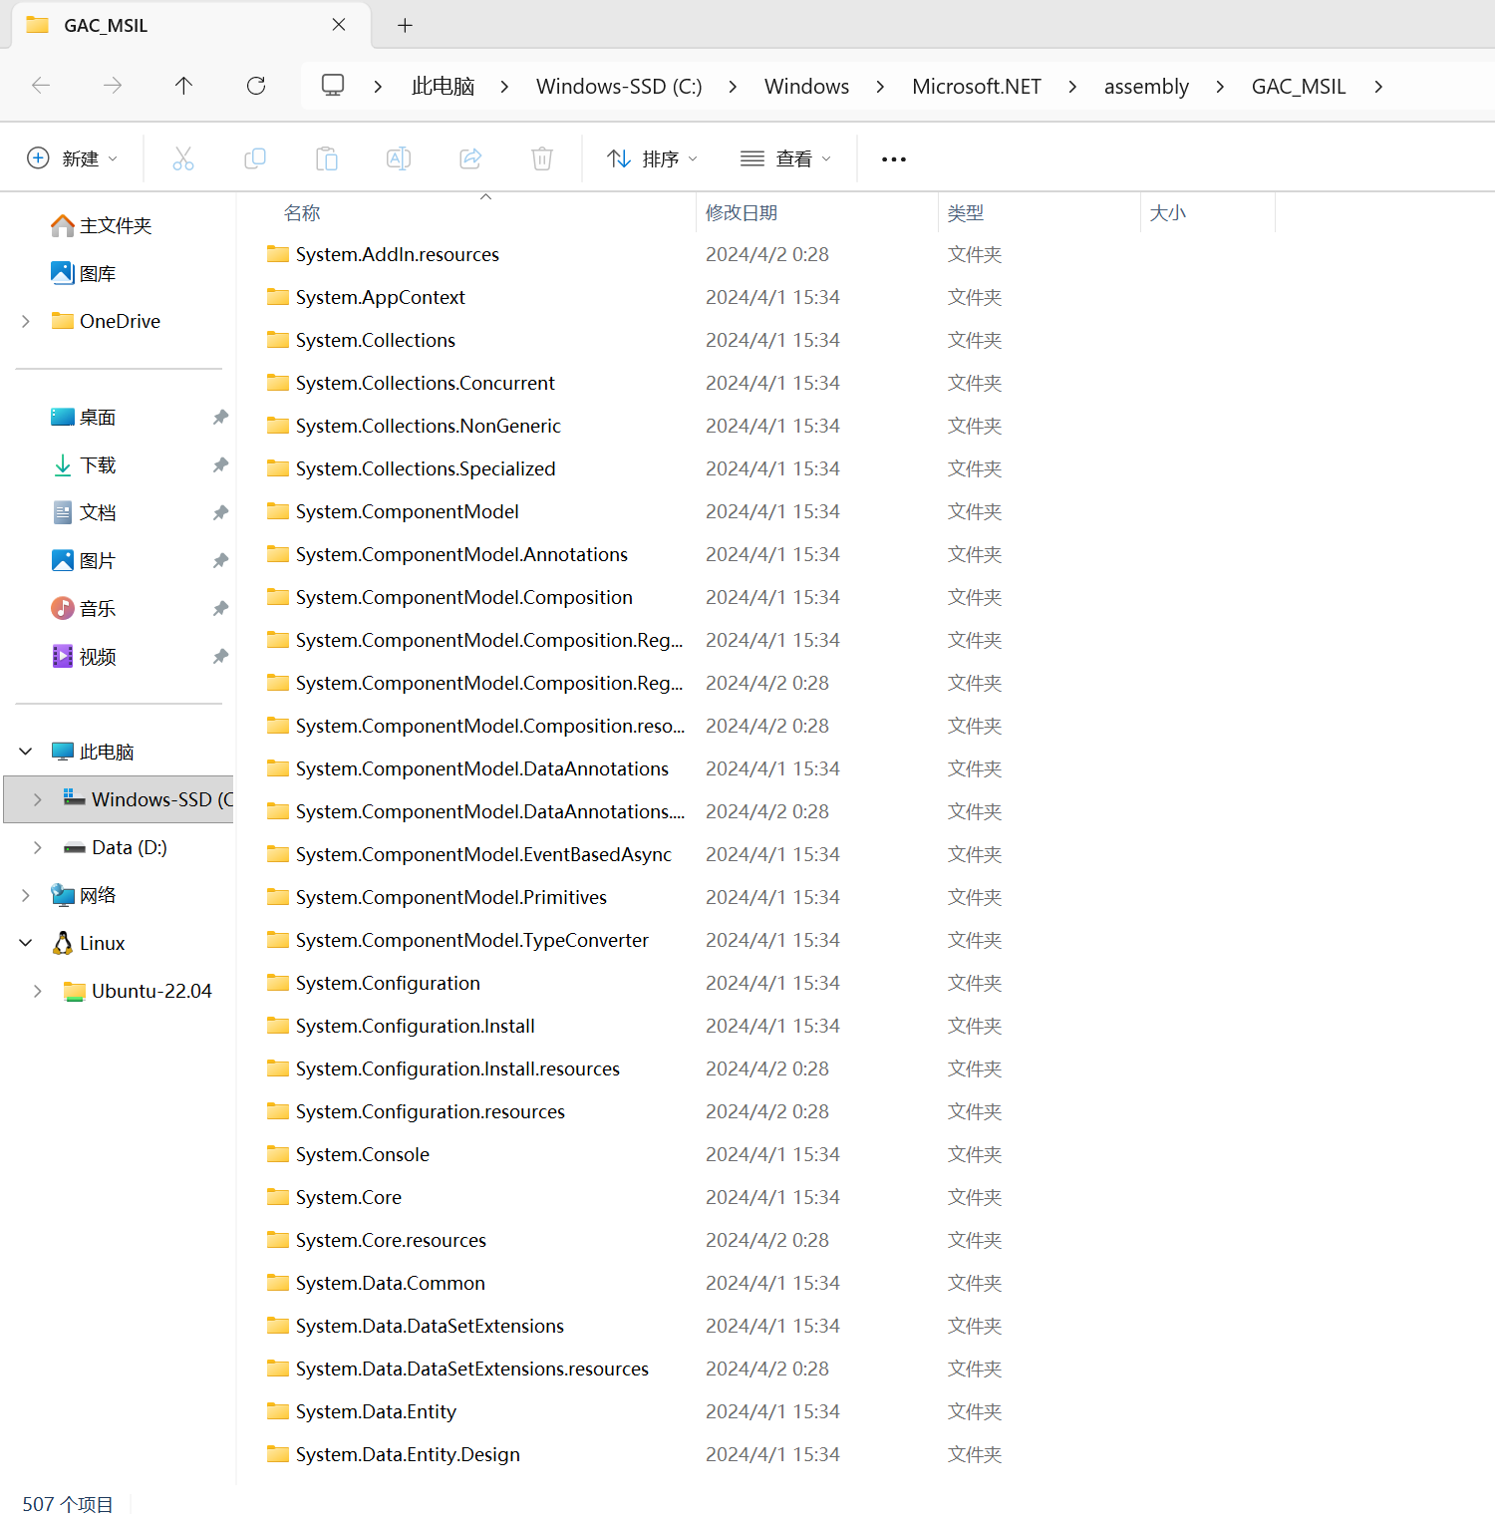The image size is (1495, 1522).
Task: Navigate to Microsoft.NET in breadcrumb
Action: (976, 87)
